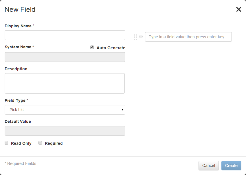Click the New Field dialog title

pos(20,9)
